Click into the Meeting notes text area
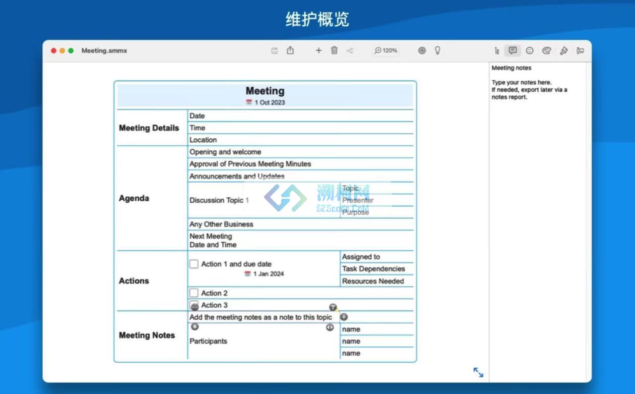This screenshot has height=394, width=635. pos(537,223)
